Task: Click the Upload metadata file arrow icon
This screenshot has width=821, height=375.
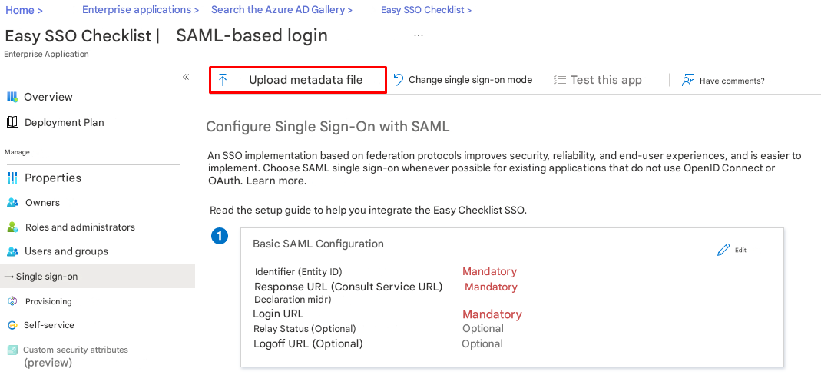Action: tap(223, 80)
